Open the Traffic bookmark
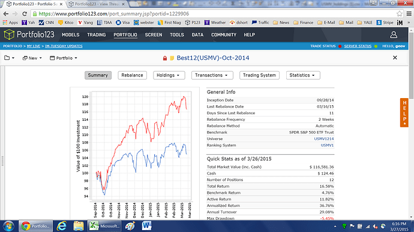 260,23
